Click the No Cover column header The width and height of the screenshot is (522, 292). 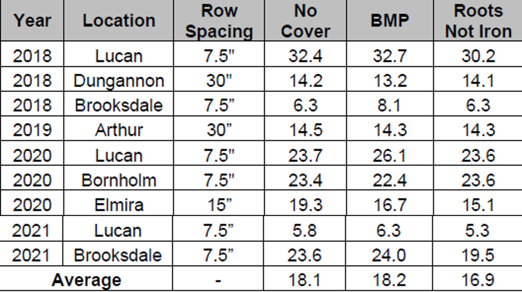coord(305,21)
